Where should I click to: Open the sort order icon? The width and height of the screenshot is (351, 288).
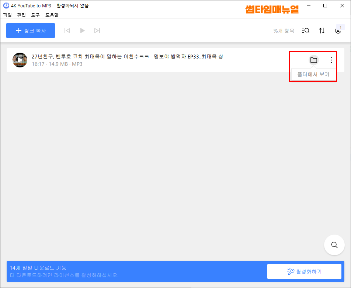tap(322, 31)
